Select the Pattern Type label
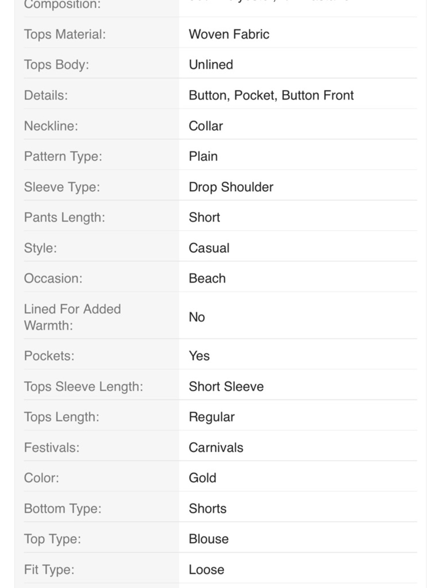The image size is (441, 588). point(63,156)
